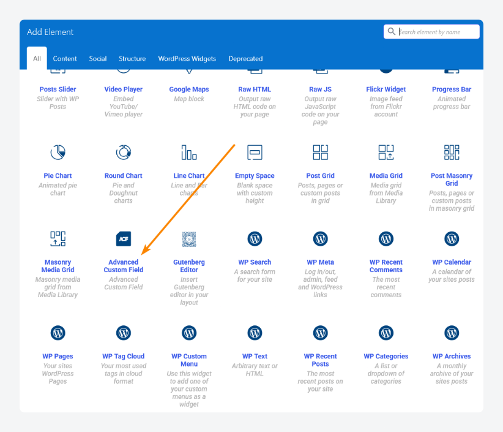The height and width of the screenshot is (432, 503).
Task: Click the WP Custom Menu icon
Action: [x=189, y=333]
